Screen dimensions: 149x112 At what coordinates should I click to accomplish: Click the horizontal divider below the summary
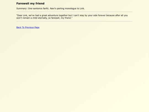(x=74, y=12)
